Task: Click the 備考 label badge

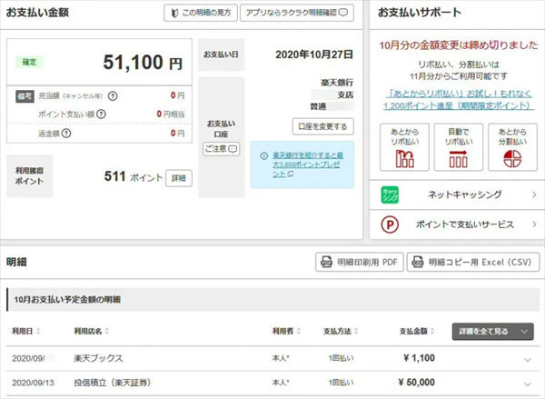Action: pos(25,96)
